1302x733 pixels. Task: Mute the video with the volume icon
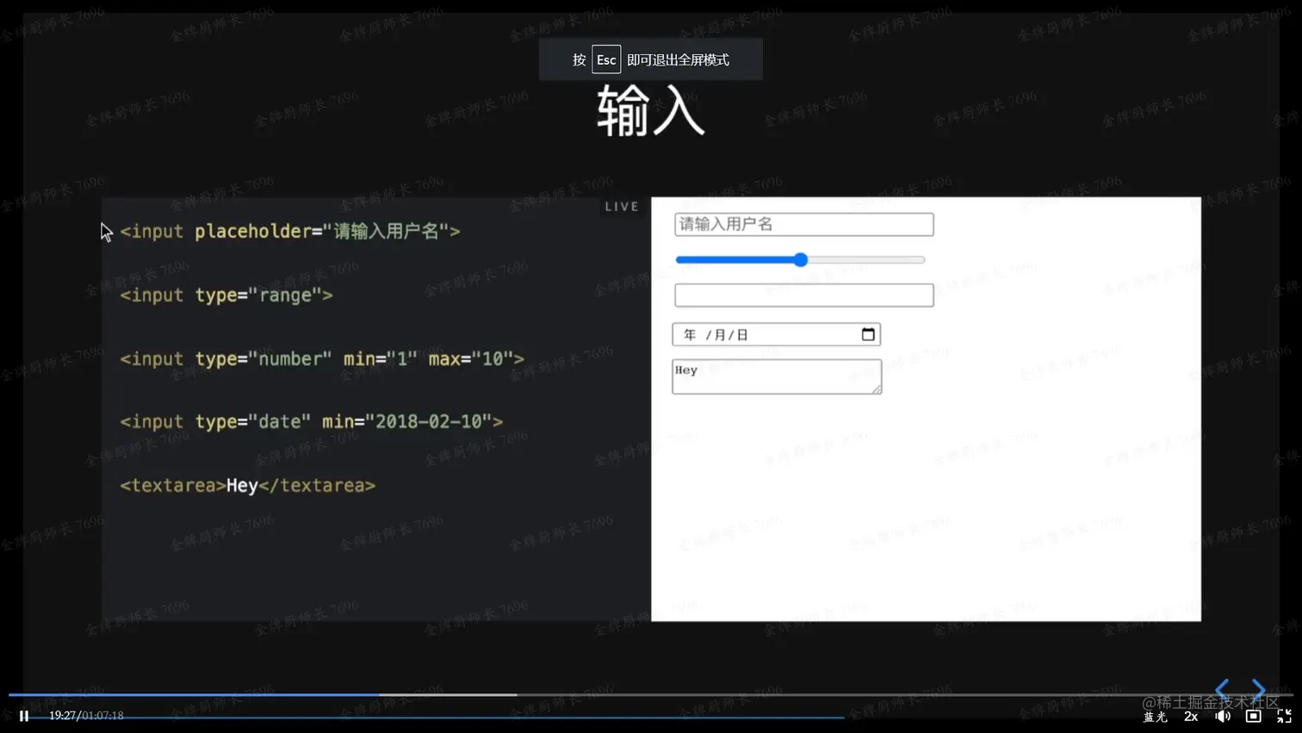[x=1223, y=717]
